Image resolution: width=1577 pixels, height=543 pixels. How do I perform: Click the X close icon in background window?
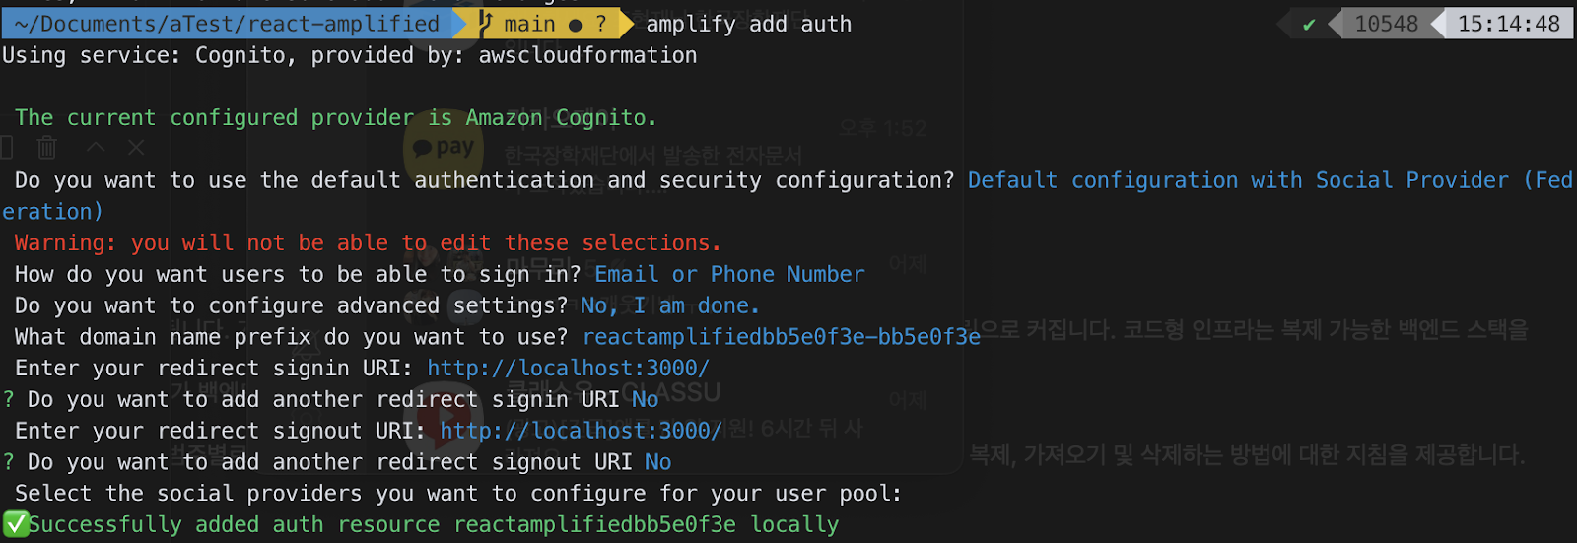[x=136, y=147]
